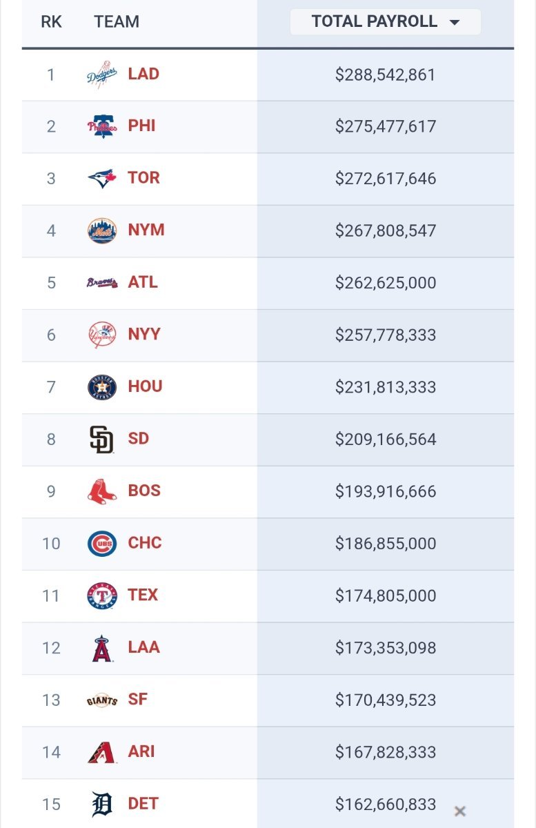
Task: Open the ATL team link
Action: click(143, 282)
